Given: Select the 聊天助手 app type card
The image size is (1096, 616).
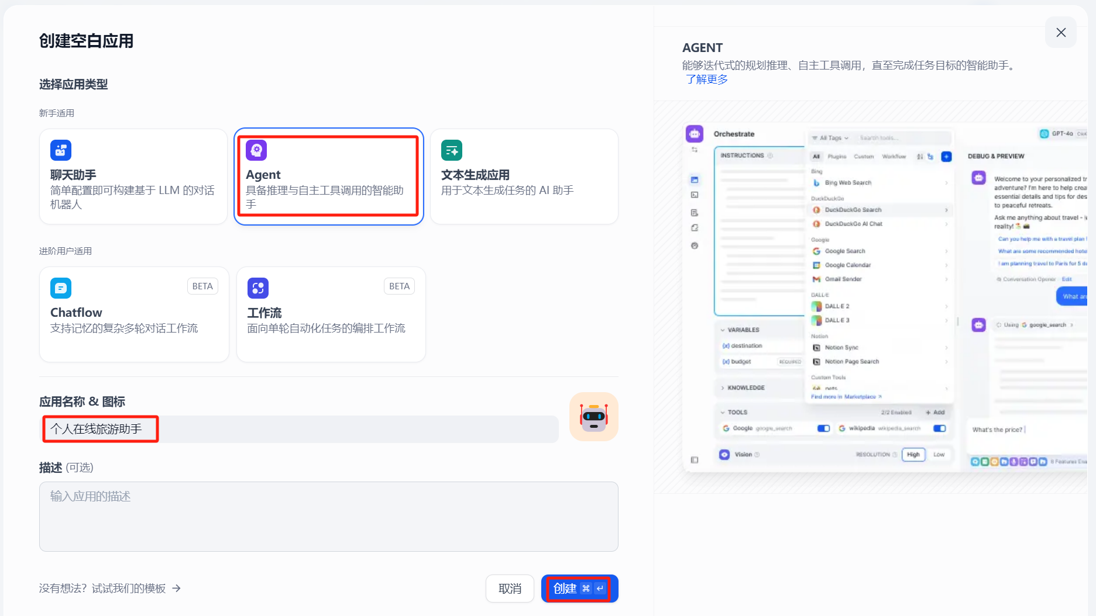Looking at the screenshot, I should [133, 177].
